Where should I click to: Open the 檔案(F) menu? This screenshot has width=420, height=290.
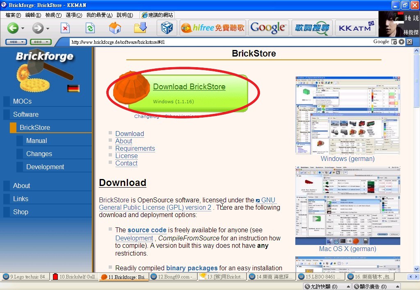coord(13,15)
